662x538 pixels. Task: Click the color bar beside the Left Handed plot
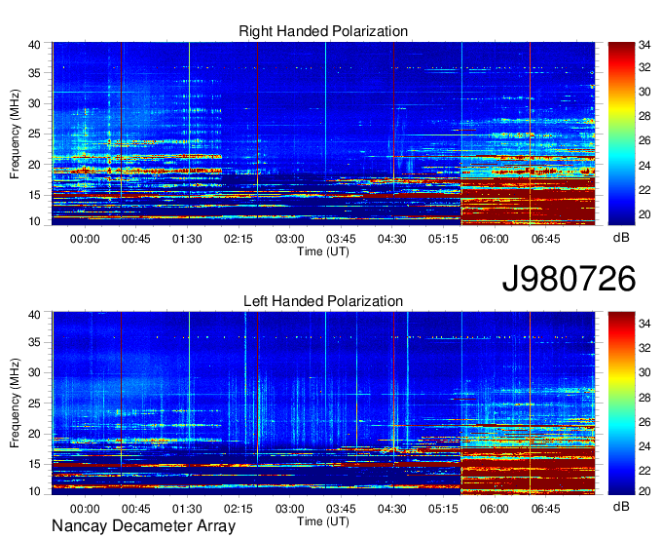pyautogui.click(x=621, y=403)
